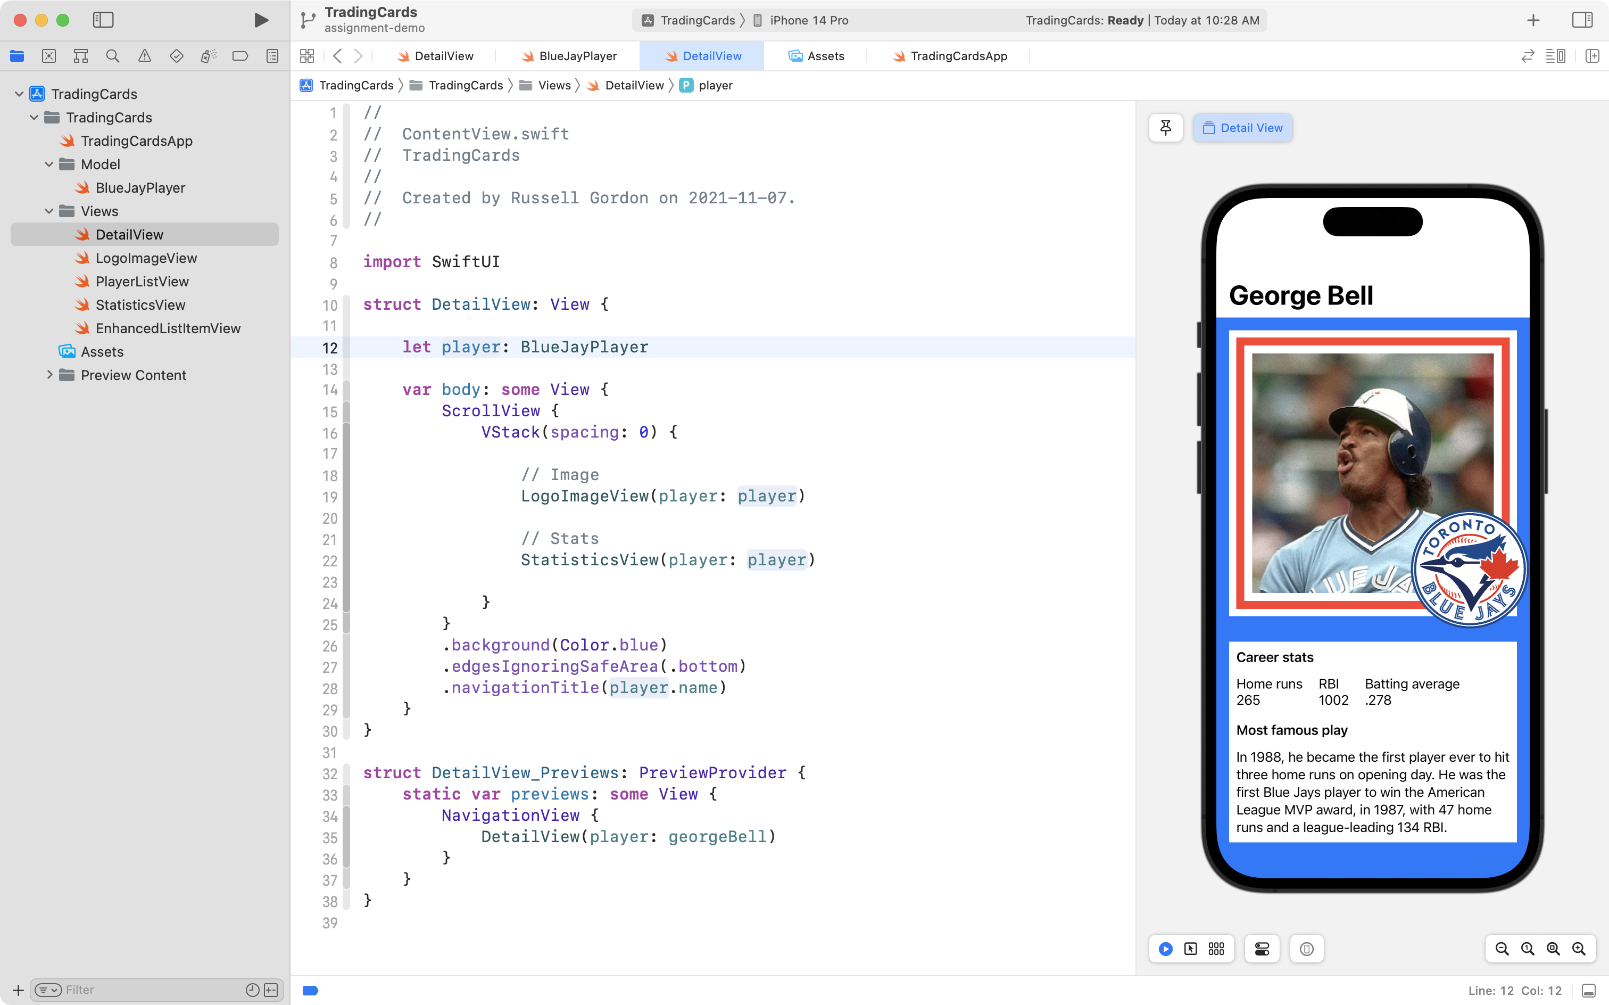This screenshot has height=1005, width=1609.
Task: Choose the iPhone 14 Pro run destination
Action: tap(801, 20)
